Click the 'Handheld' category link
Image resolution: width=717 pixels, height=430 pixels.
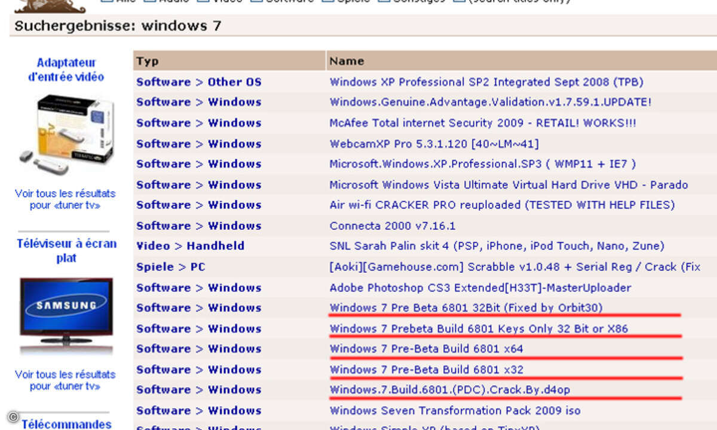click(x=215, y=246)
